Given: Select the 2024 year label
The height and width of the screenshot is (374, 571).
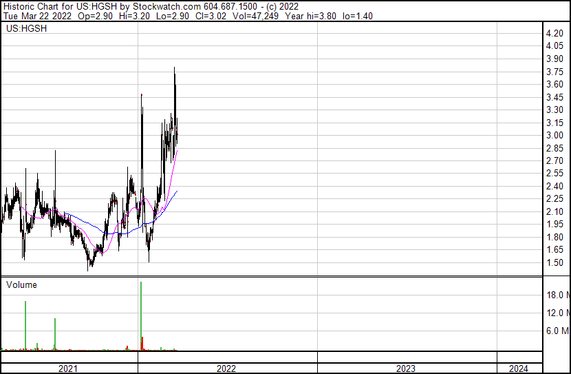Looking at the screenshot, I should [x=520, y=368].
